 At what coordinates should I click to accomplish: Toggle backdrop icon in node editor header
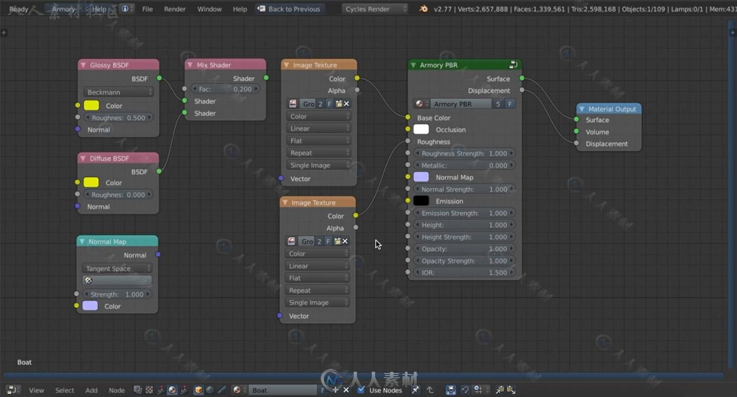click(x=451, y=390)
